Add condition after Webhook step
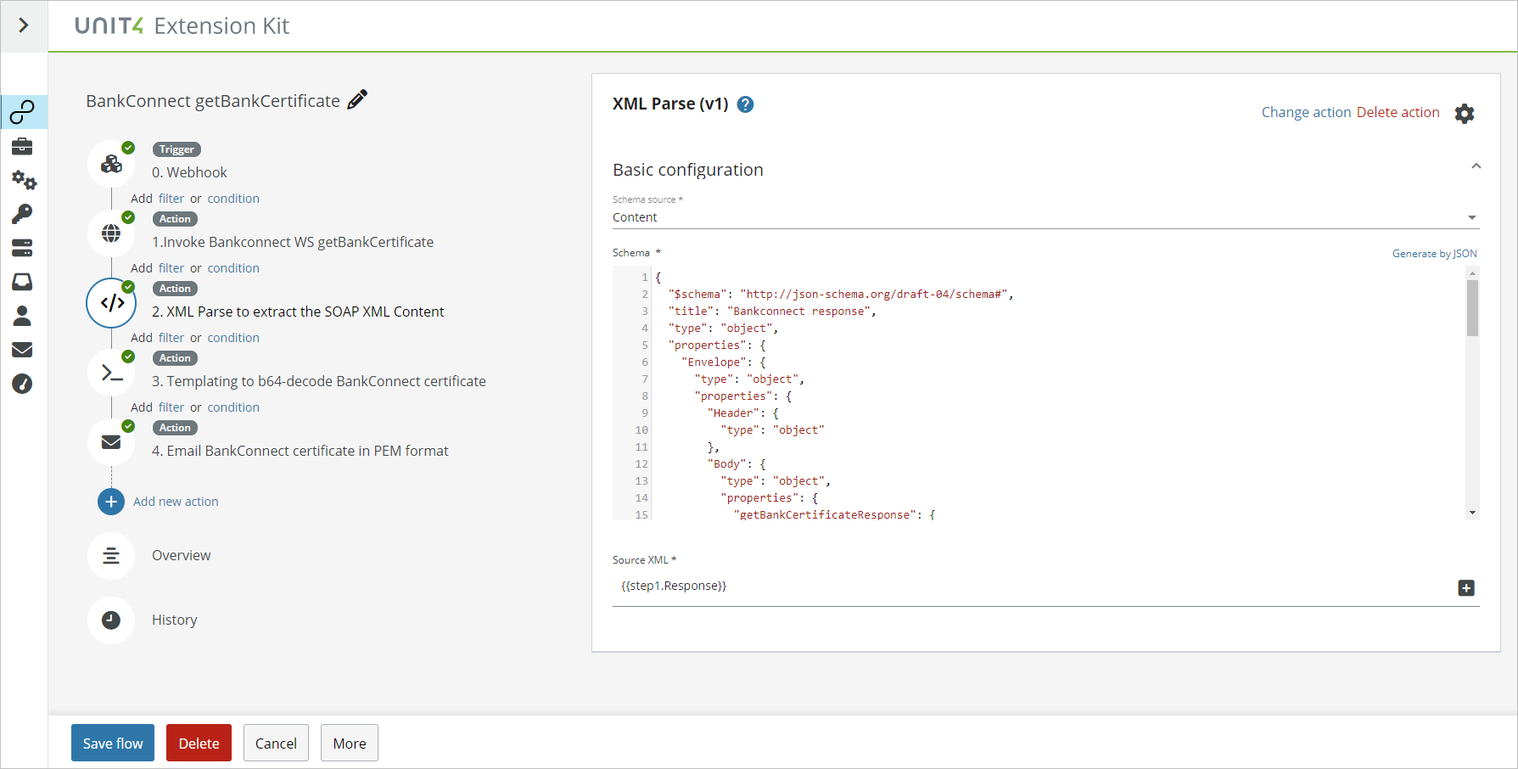This screenshot has width=1518, height=769. coord(233,199)
